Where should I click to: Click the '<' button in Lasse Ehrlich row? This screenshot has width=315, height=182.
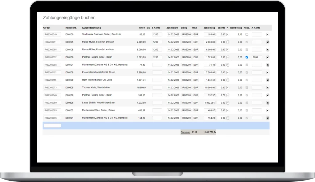(x=228, y=103)
